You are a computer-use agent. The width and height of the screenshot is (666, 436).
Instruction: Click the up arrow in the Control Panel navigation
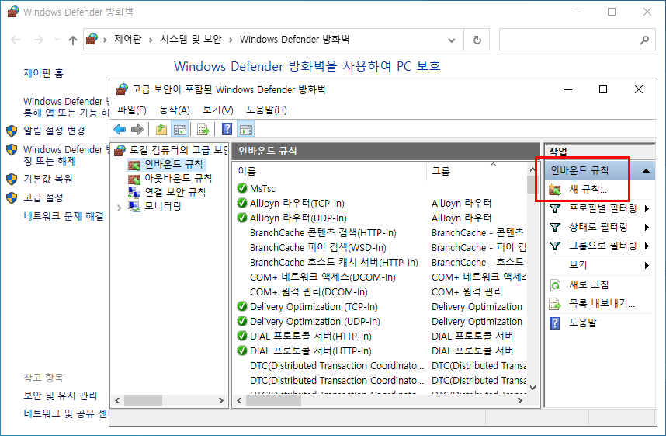[x=73, y=40]
